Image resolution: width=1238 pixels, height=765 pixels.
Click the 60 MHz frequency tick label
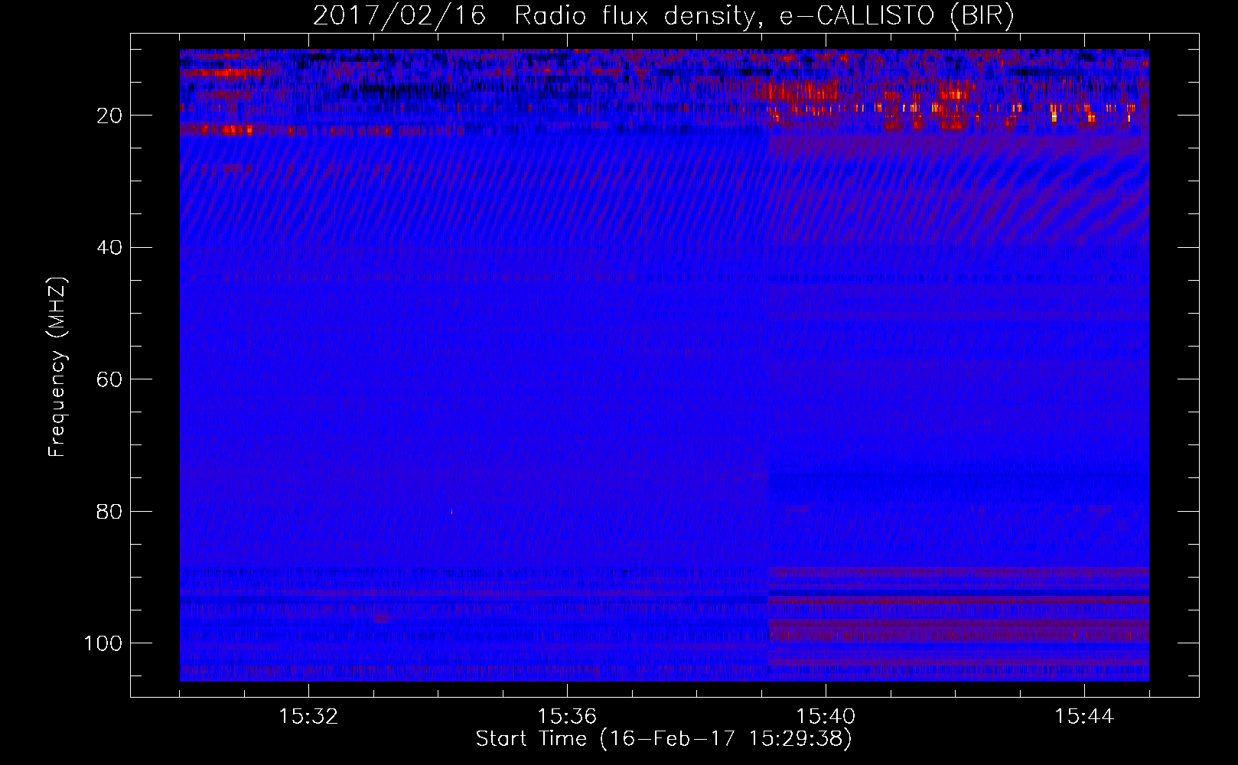point(110,379)
